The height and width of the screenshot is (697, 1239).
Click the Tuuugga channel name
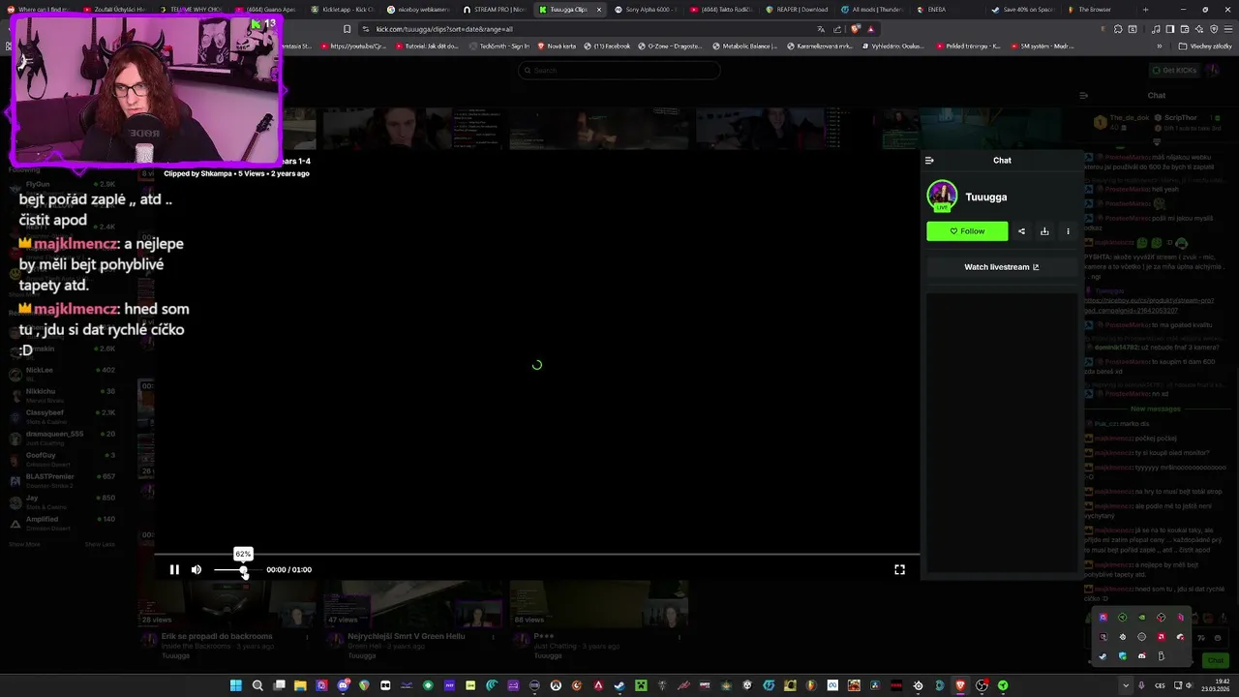point(985,197)
